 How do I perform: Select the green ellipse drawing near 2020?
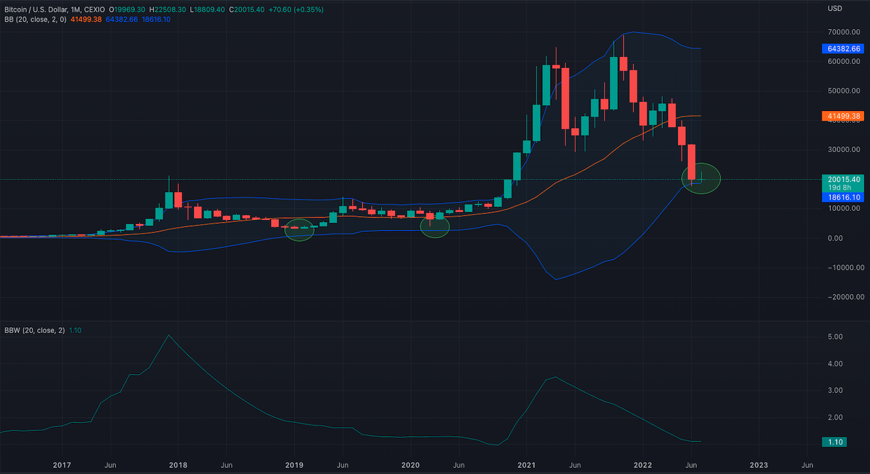pos(434,226)
